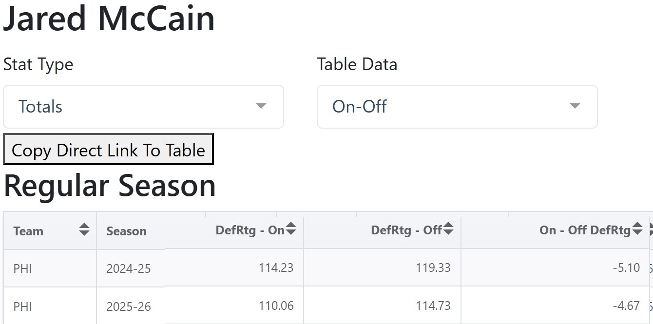
Task: Click sort arrows beside DefRtg - On
Action: pyautogui.click(x=291, y=229)
